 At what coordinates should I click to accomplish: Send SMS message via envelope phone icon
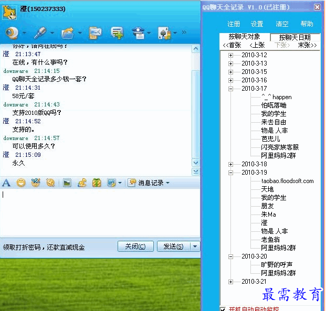point(95,33)
